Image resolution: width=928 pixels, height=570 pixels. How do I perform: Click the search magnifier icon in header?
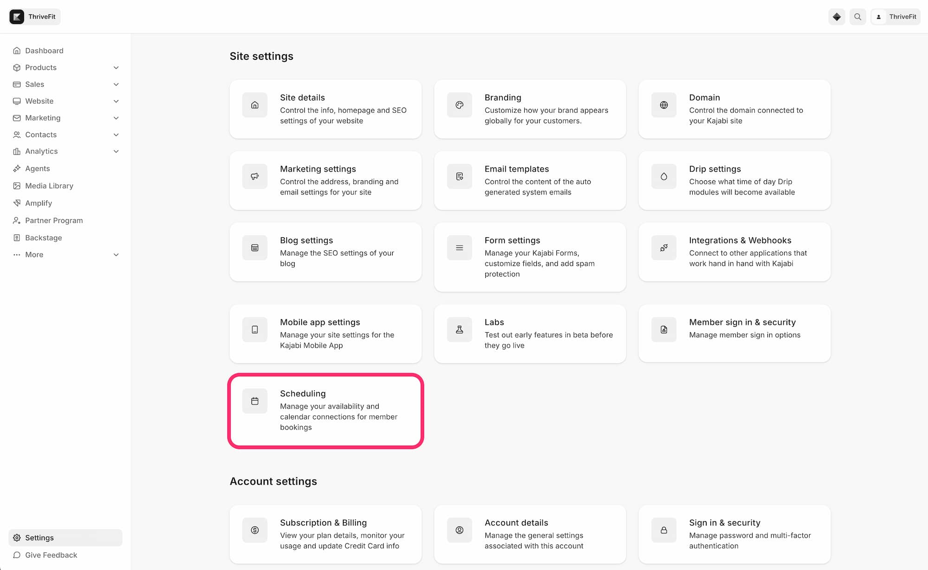click(857, 17)
